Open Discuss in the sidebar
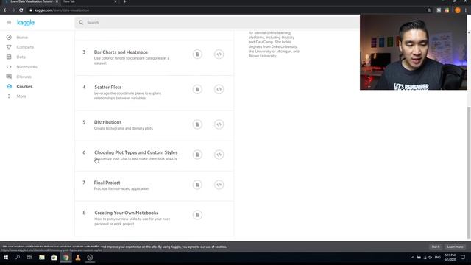471x265 pixels. coord(24,77)
